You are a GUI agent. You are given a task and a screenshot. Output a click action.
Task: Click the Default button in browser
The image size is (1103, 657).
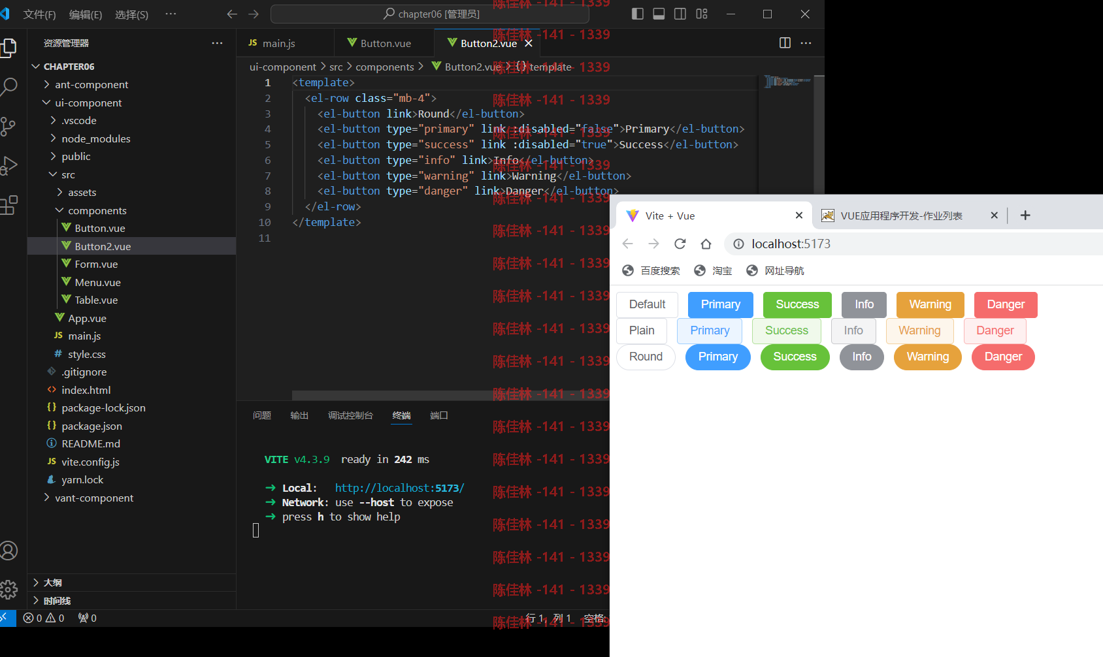point(647,304)
